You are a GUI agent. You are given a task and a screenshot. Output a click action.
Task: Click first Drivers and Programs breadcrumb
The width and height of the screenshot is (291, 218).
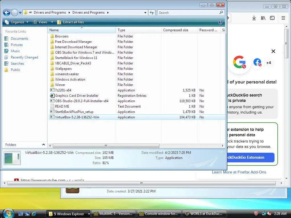50,12
